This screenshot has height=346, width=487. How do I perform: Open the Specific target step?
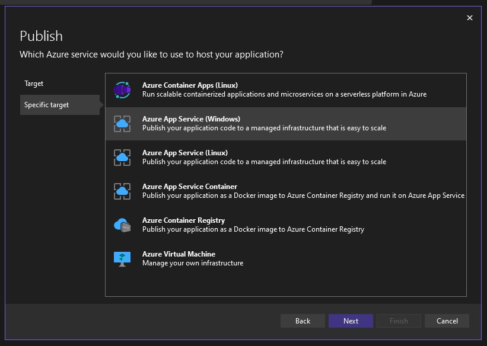pyautogui.click(x=60, y=105)
